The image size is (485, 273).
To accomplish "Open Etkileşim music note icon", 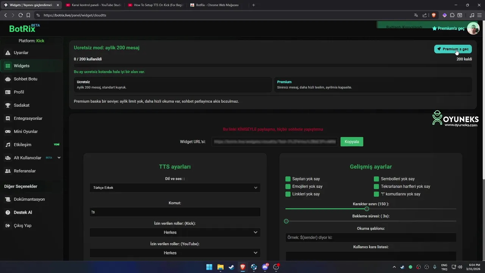I will pyautogui.click(x=8, y=144).
